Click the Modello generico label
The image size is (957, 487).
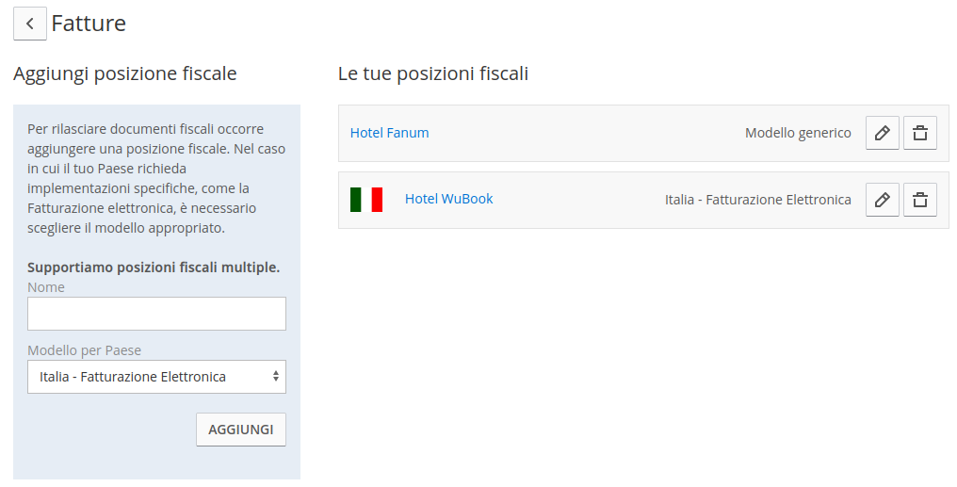pos(798,133)
